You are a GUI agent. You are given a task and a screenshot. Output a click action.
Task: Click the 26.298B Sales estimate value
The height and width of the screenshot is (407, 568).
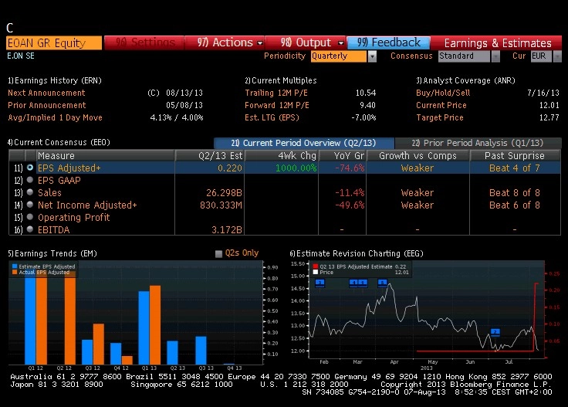[224, 193]
